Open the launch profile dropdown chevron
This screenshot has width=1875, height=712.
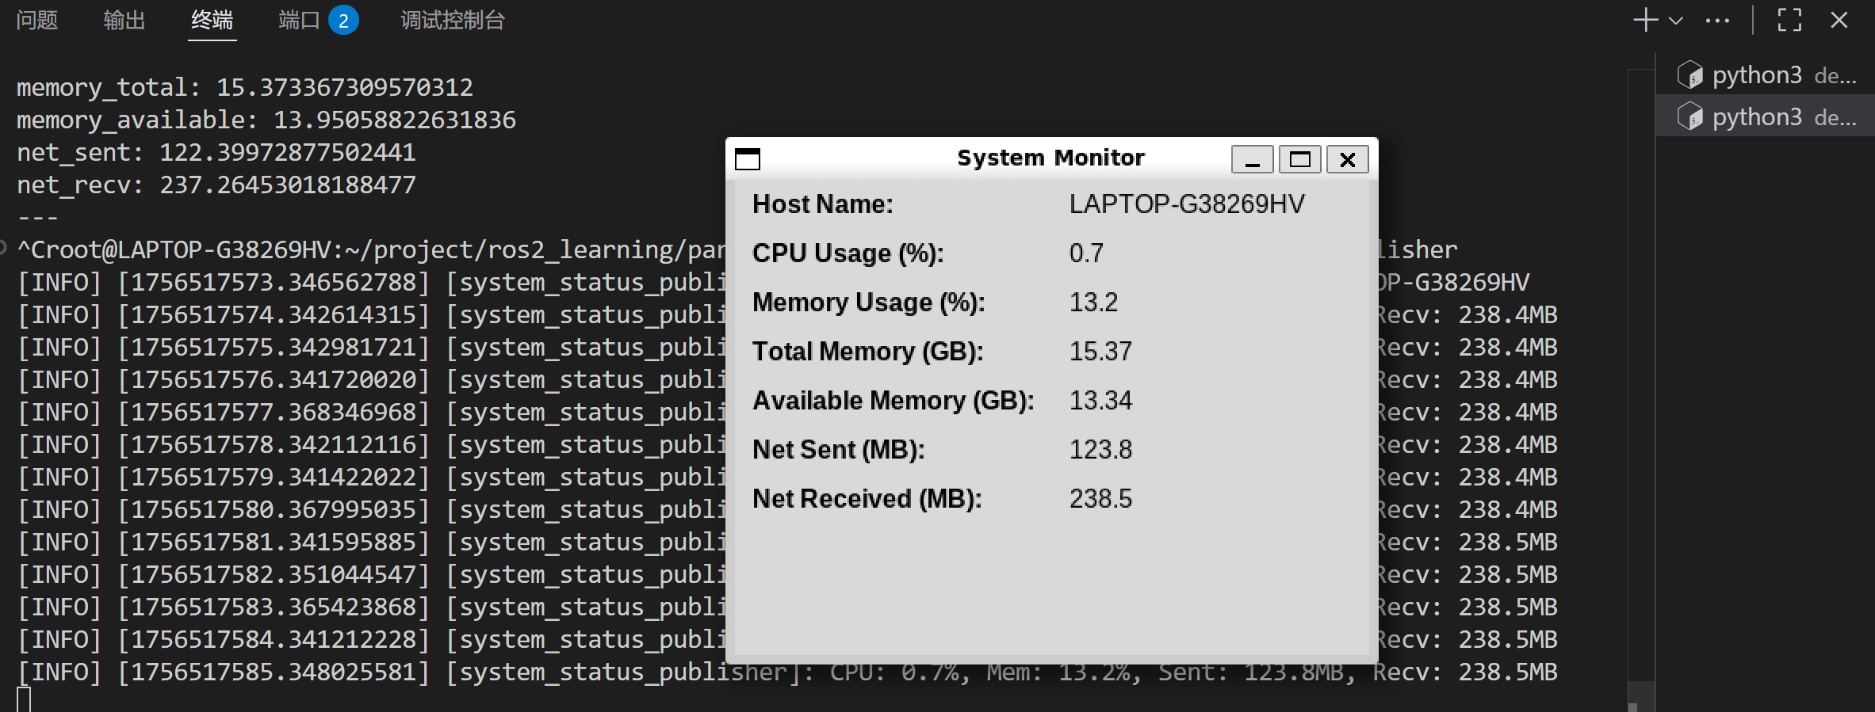pyautogui.click(x=1676, y=21)
